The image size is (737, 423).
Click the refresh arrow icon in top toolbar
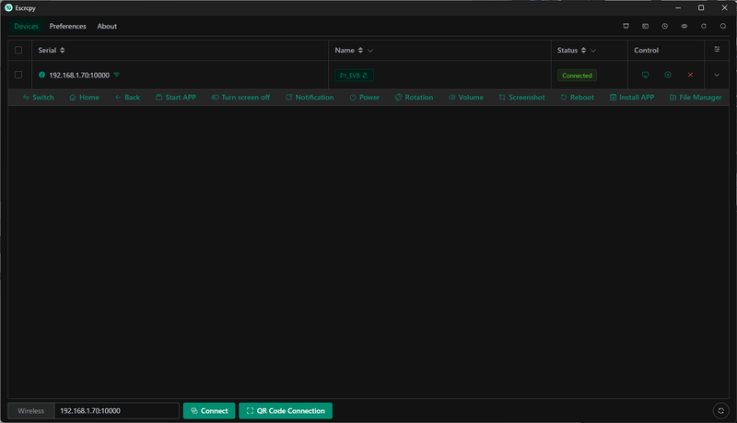(x=704, y=27)
